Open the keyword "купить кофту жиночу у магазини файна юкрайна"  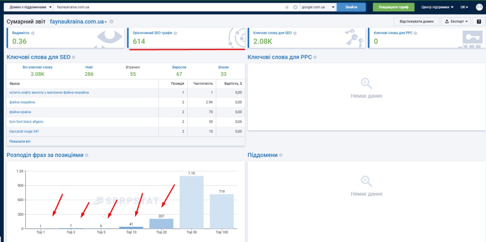[x=49, y=93]
